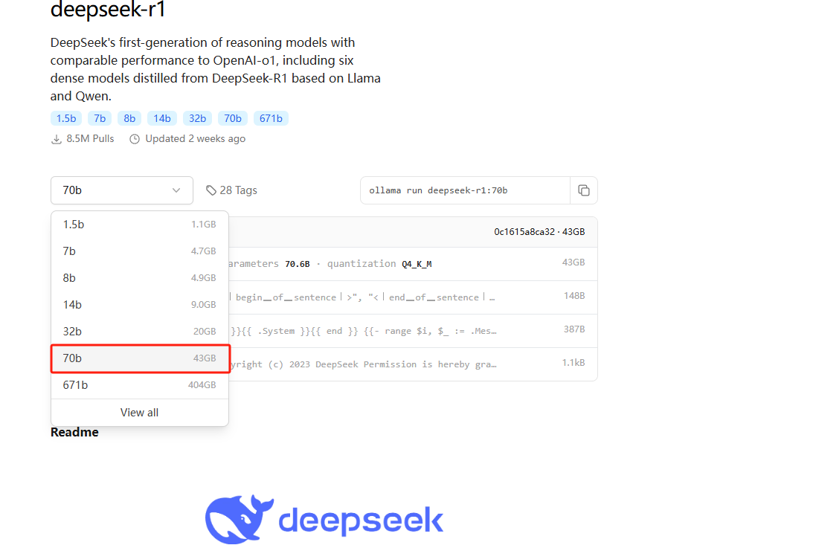Screen dimensions: 816x548
Task: Select the 1.5b option in the dropdown
Action: click(139, 224)
